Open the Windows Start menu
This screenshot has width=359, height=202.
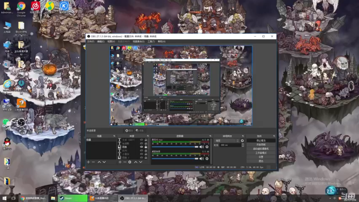coord(4,198)
